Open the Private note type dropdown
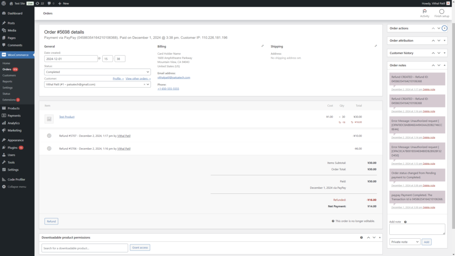This screenshot has width=455, height=256. [x=404, y=242]
